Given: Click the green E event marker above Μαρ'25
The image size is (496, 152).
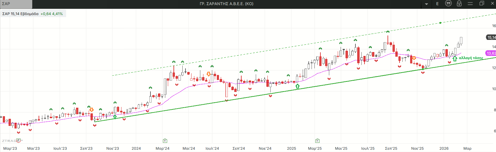Looking at the screenshot, I should click(x=318, y=141).
